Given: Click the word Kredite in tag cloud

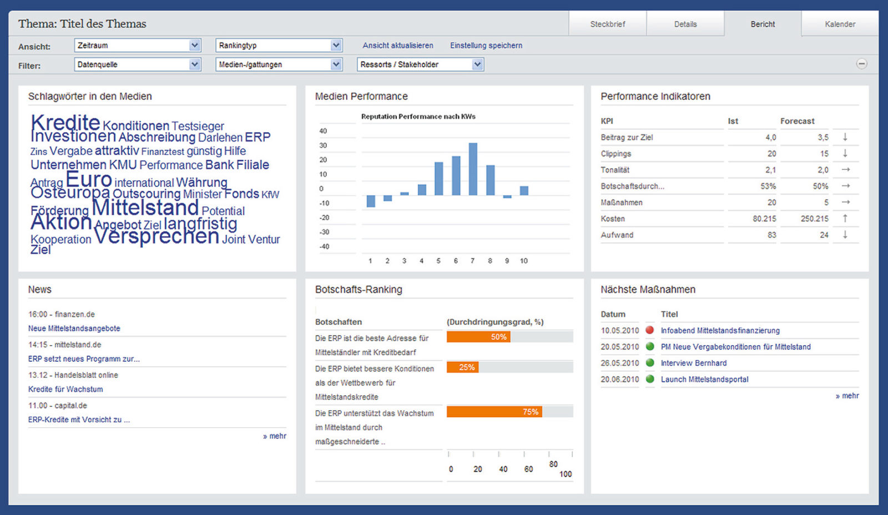Looking at the screenshot, I should tap(65, 122).
